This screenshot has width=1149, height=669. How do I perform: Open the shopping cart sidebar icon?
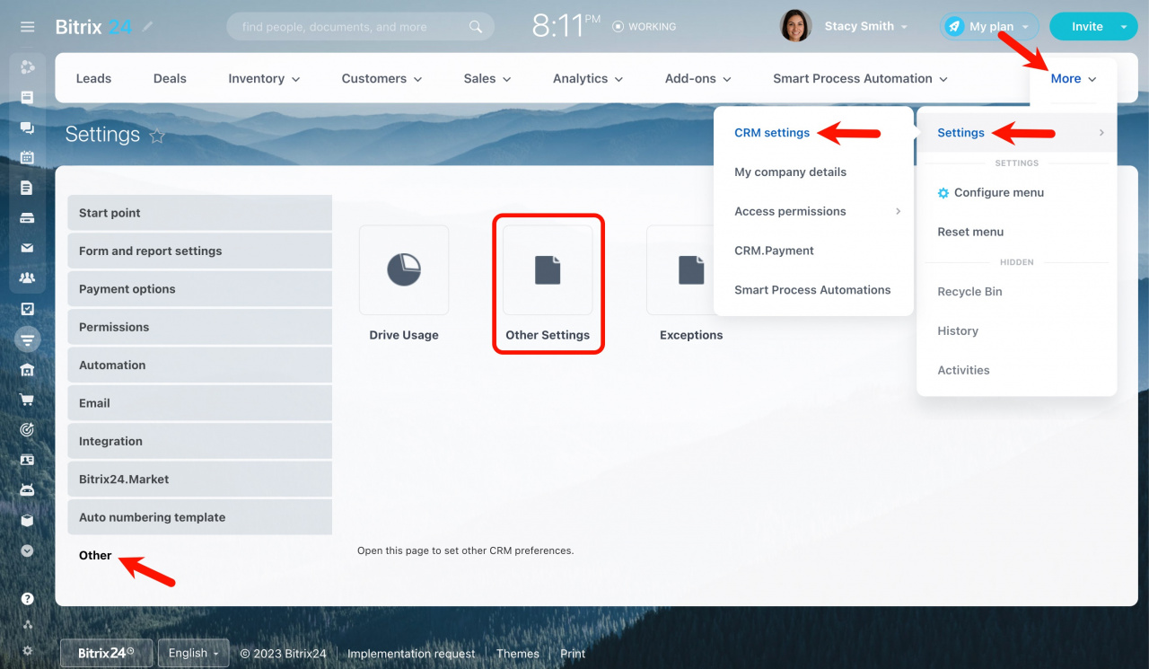28,400
